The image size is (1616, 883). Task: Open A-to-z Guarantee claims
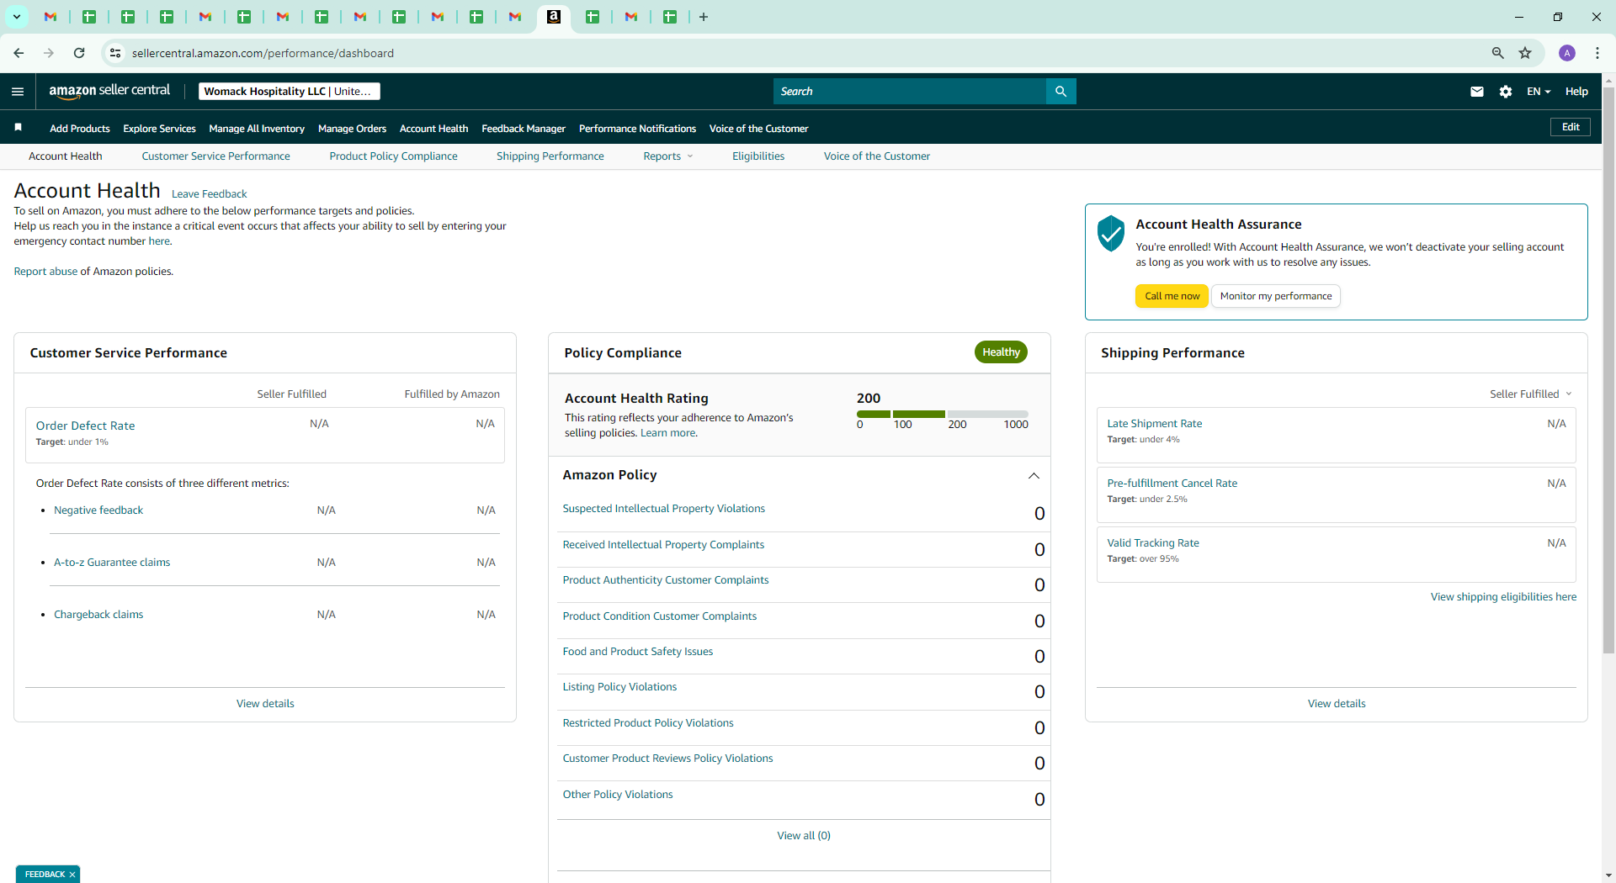tap(112, 563)
